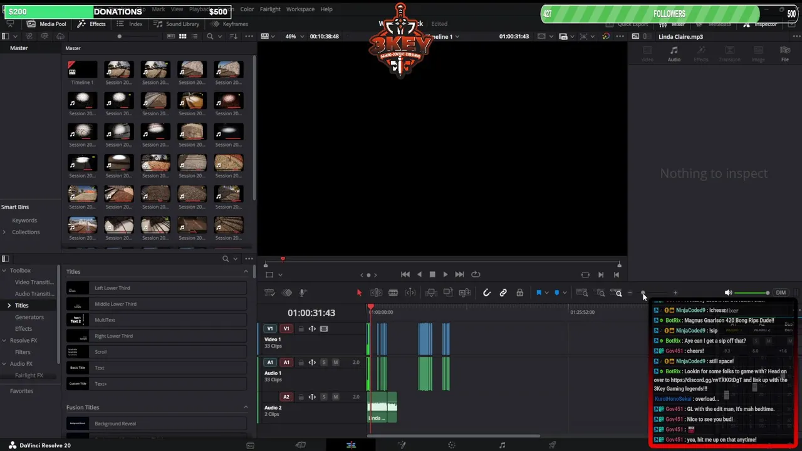
Task: Lock the Video 1 track
Action: tap(301, 328)
